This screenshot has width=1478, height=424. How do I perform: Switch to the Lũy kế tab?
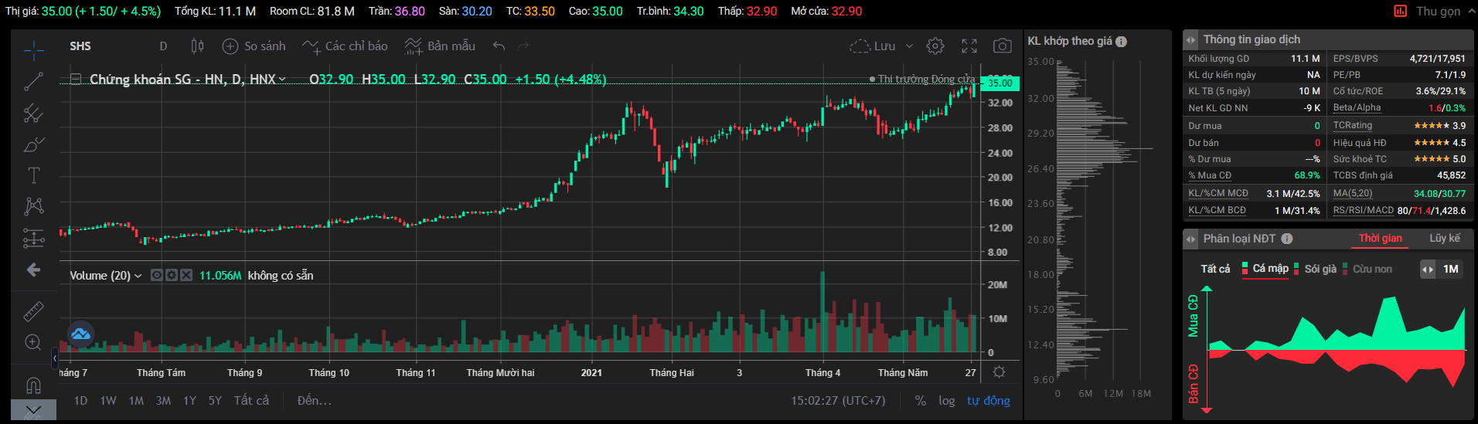(x=1444, y=238)
